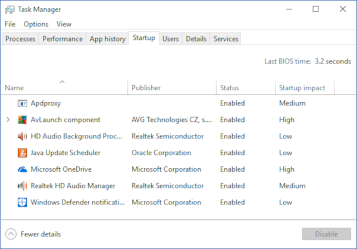Image resolution: width=357 pixels, height=249 pixels.
Task: Click the Apdproxy startup item icon
Action: click(23, 103)
